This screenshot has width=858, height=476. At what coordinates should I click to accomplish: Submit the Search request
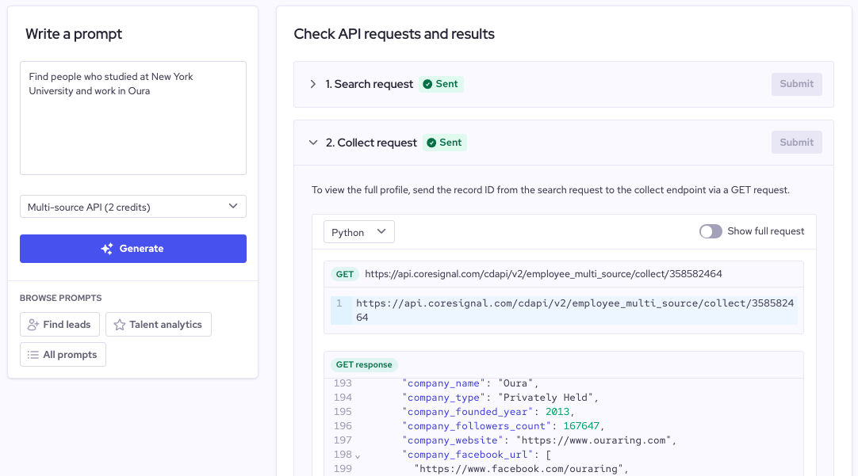point(796,84)
